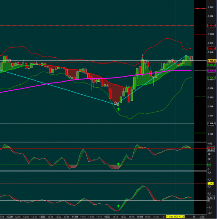The height and width of the screenshot is (219, 217).
Task: Select the red dotted resistance line at 3 854,8
Action: point(97,26)
